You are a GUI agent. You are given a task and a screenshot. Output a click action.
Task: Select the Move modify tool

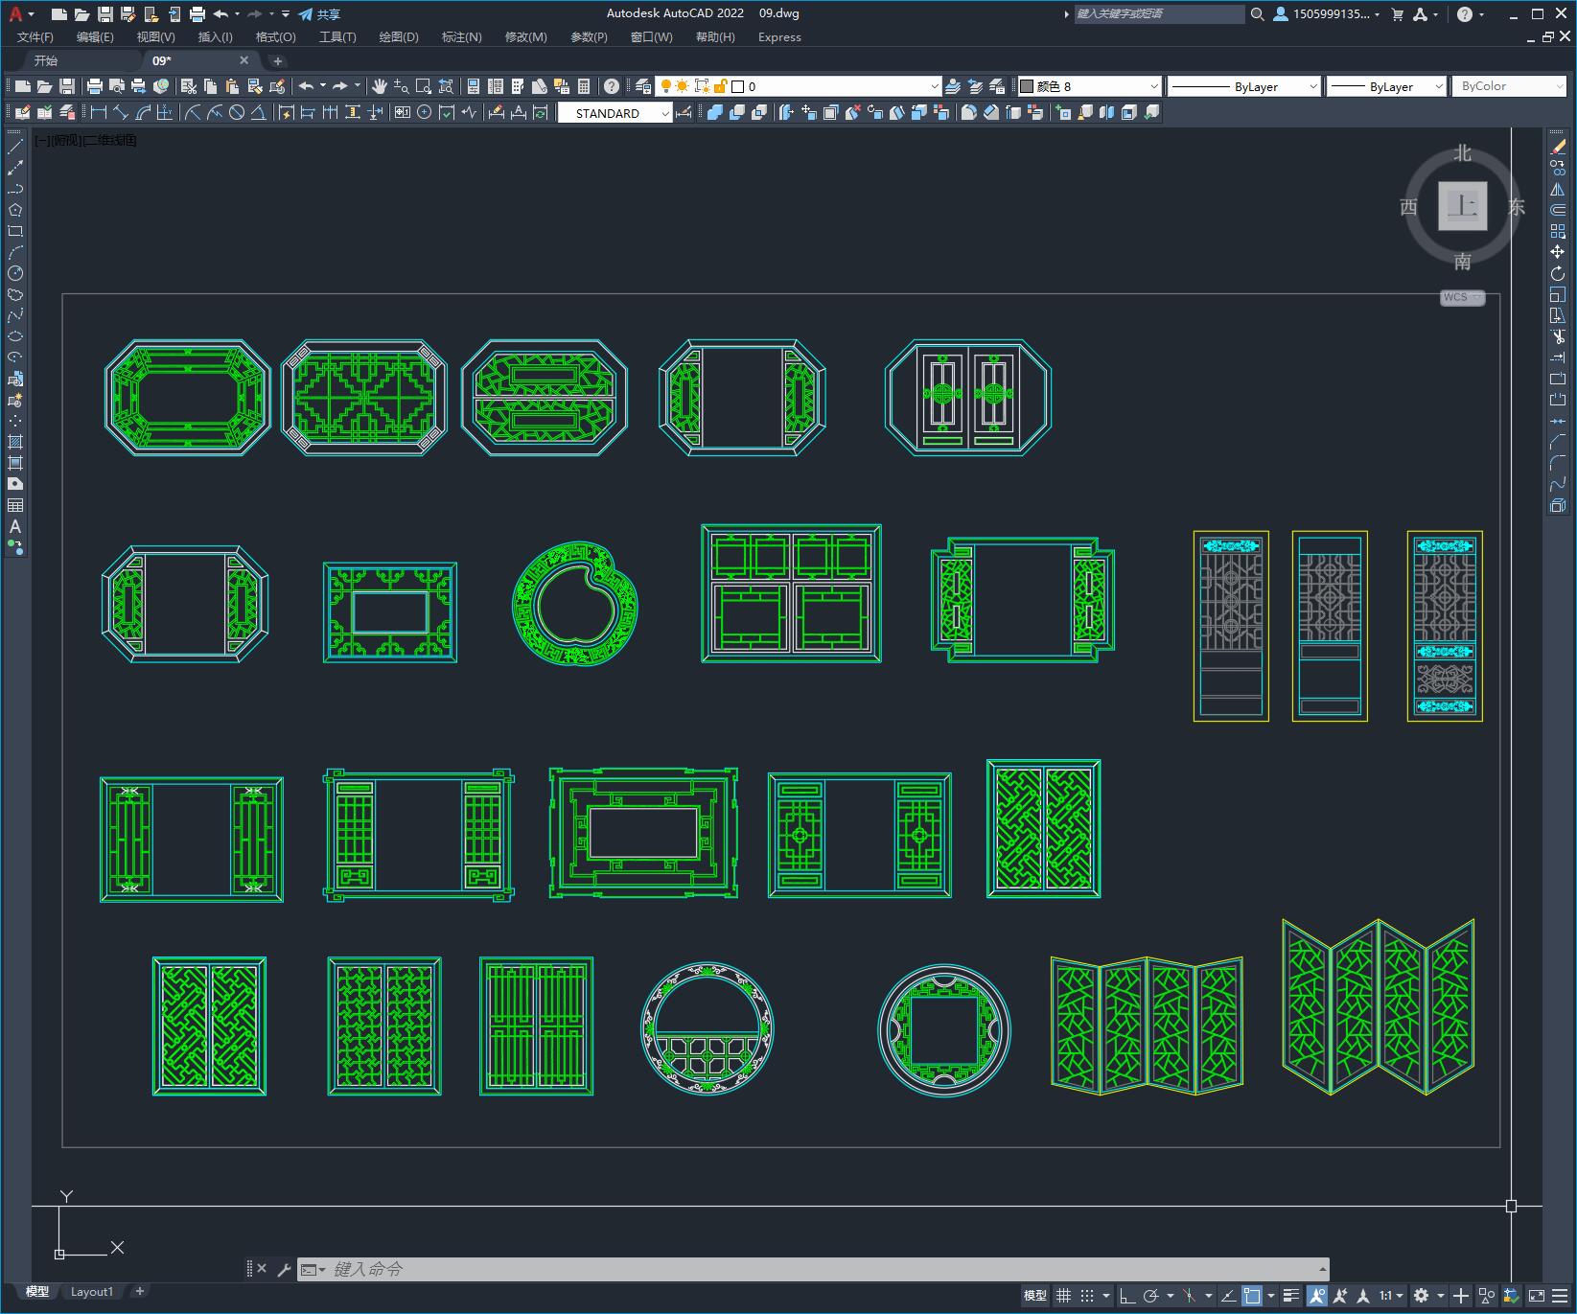[x=1558, y=252]
